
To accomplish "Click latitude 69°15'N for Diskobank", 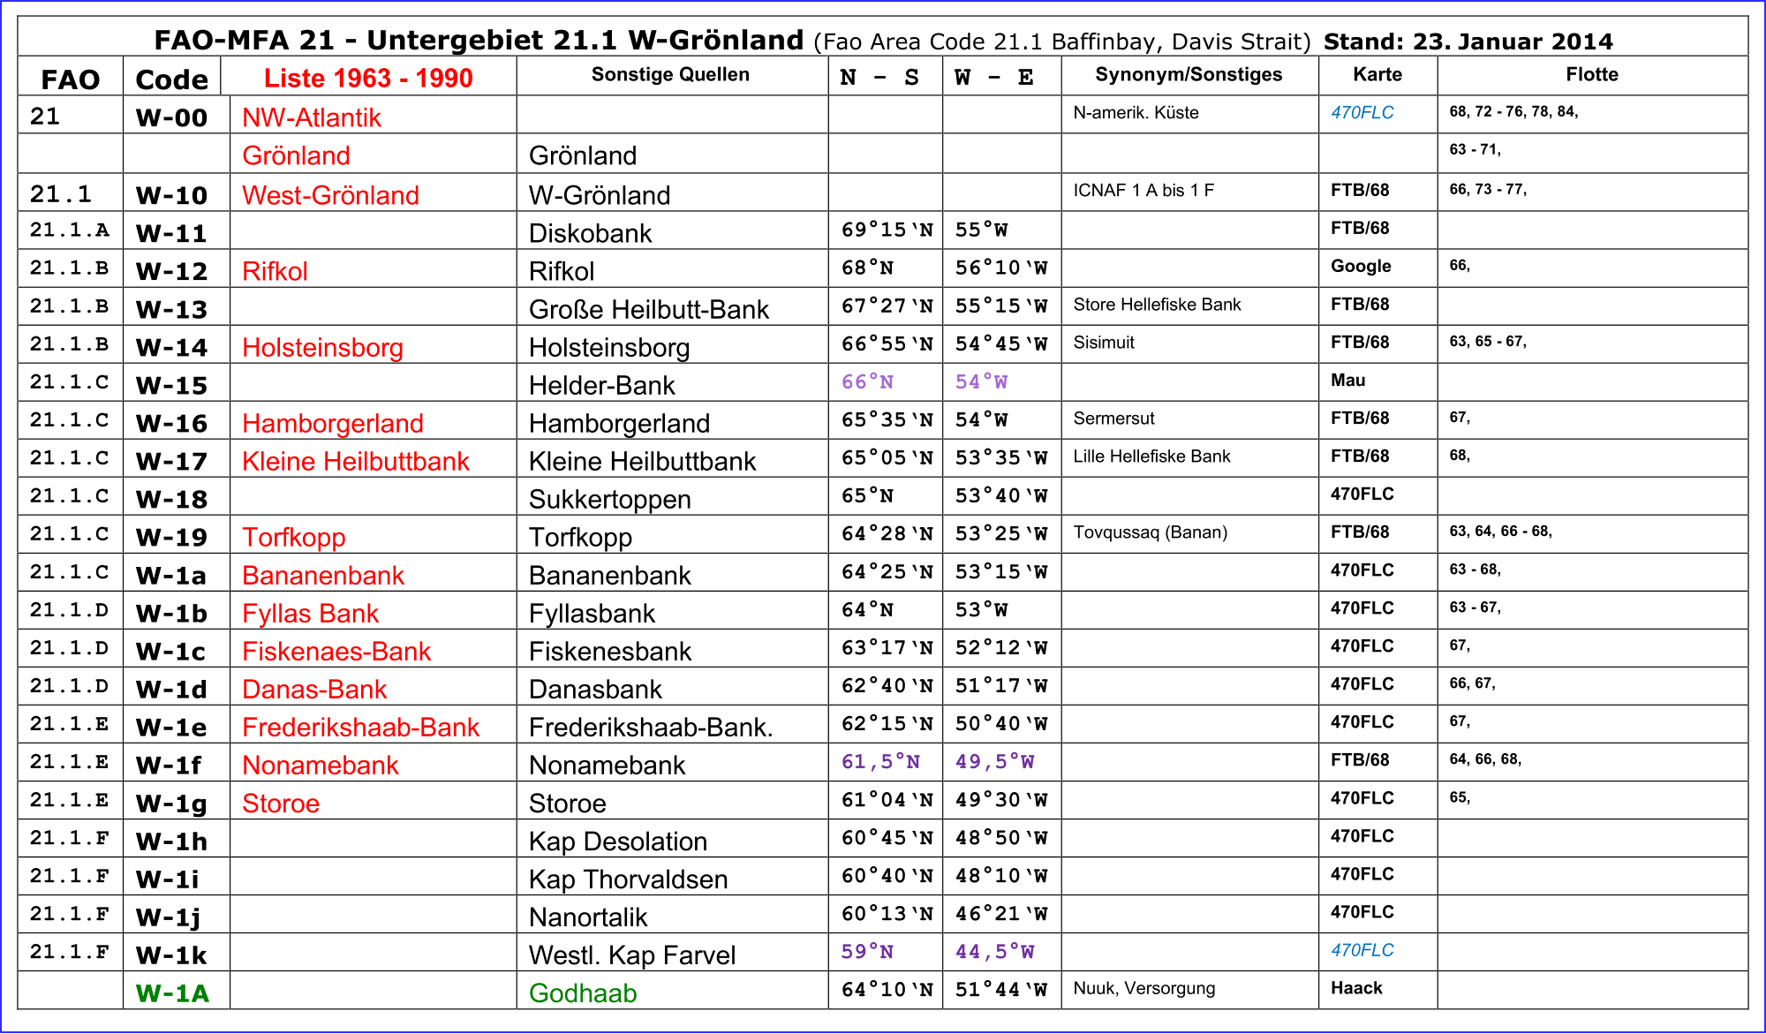I will coord(887,230).
